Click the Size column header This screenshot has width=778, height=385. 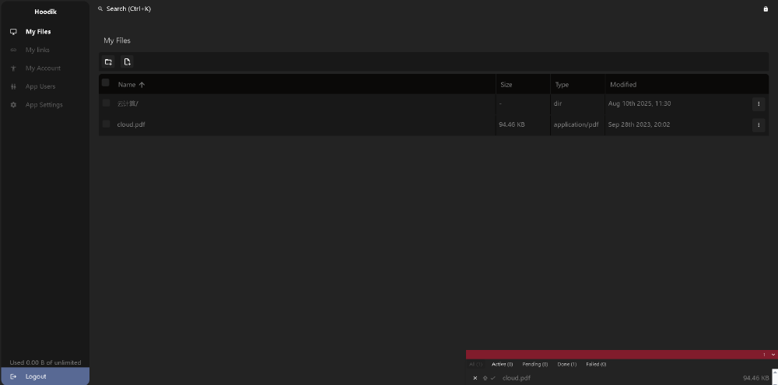506,85
